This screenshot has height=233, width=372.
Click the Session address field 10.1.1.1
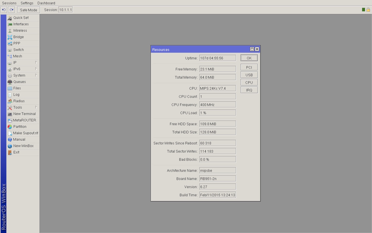65,10
